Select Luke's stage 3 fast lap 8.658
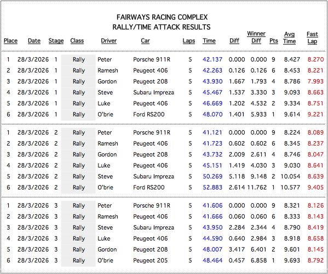The width and height of the screenshot is (328, 274). (315, 238)
